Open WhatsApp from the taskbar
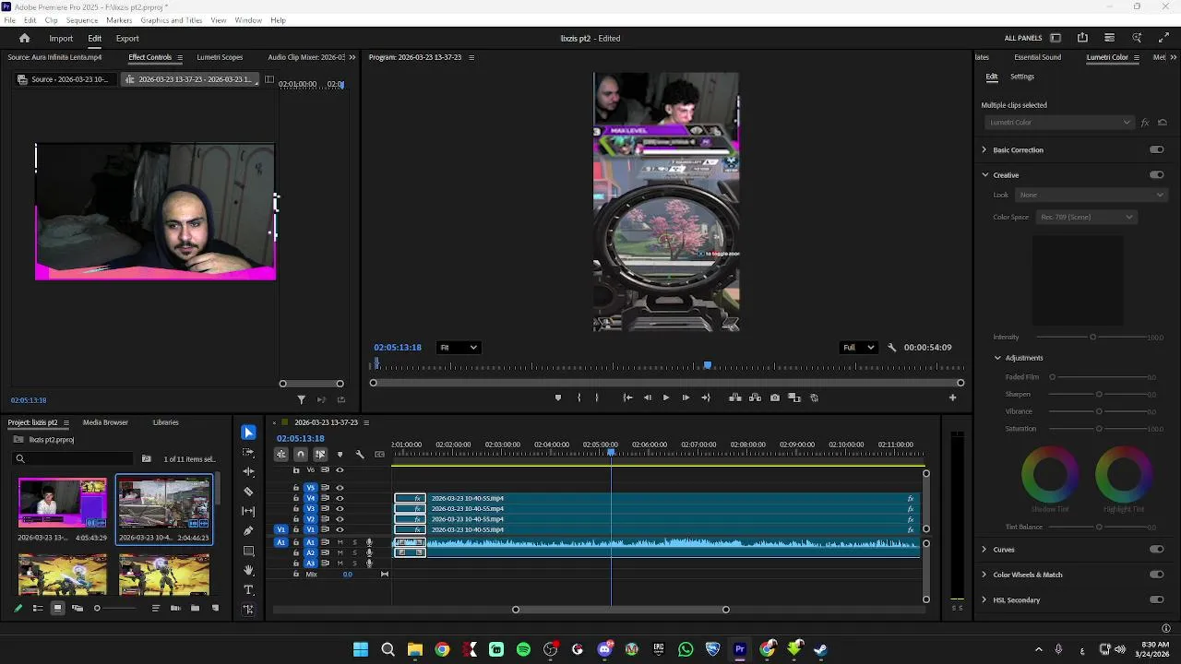This screenshot has height=664, width=1181. pyautogui.click(x=686, y=649)
